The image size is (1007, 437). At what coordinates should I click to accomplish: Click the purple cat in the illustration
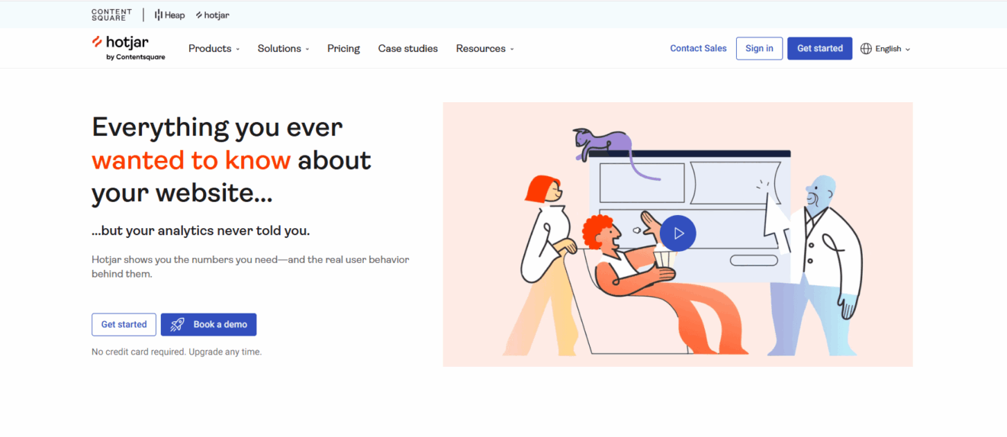604,143
